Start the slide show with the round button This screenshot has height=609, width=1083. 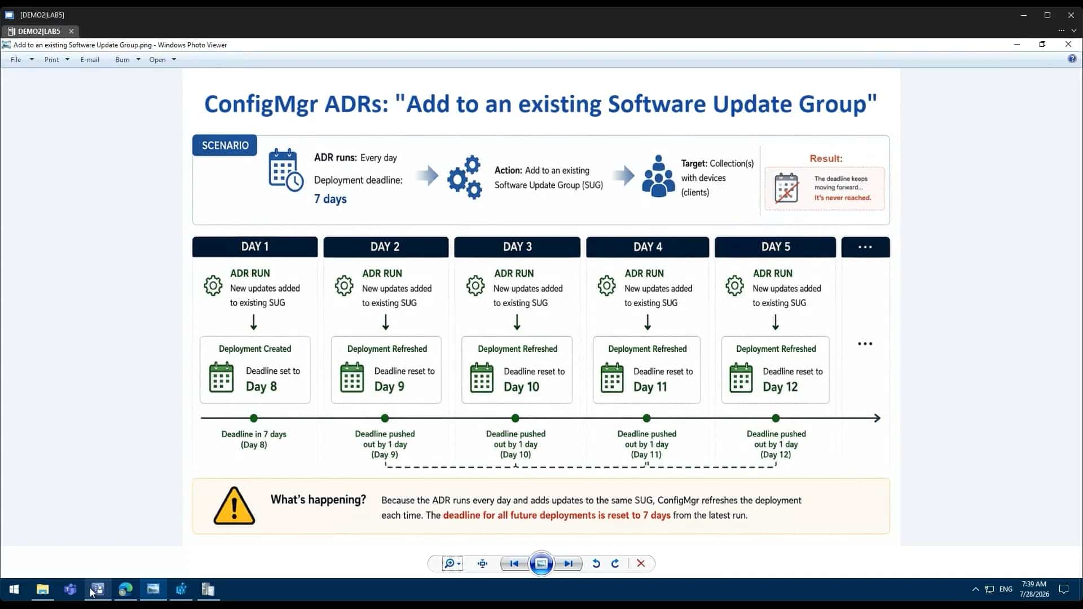(541, 563)
